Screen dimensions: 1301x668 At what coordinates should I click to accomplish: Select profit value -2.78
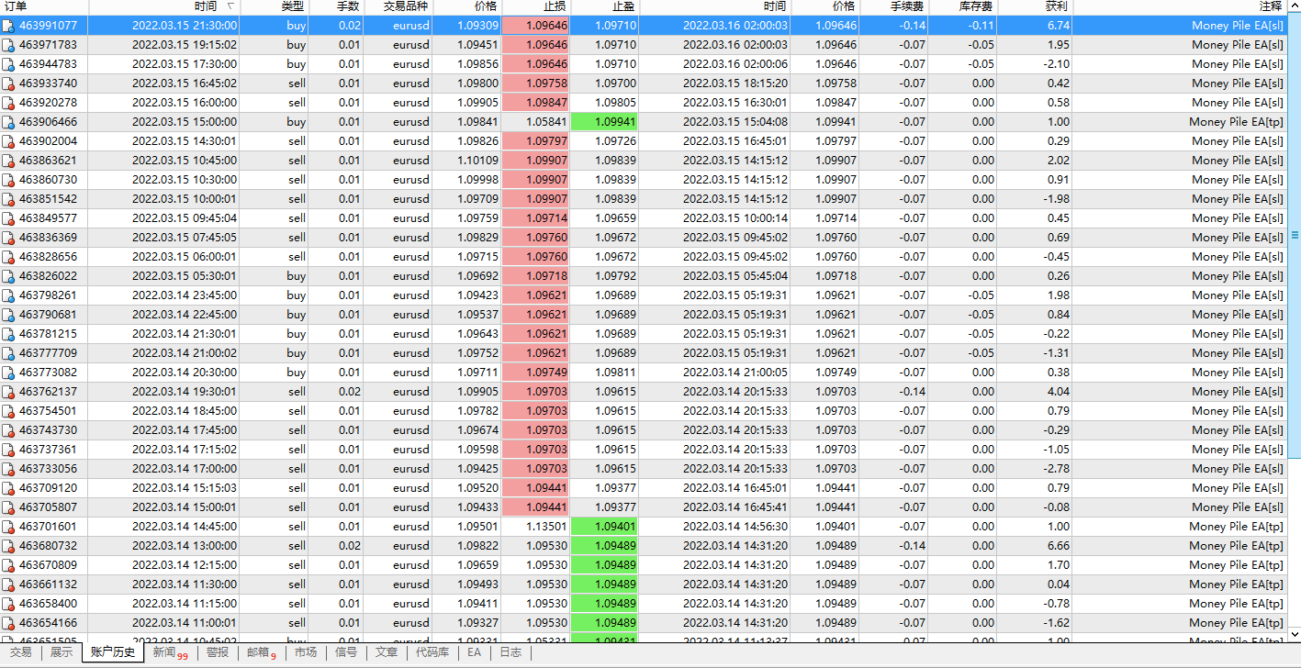click(x=1057, y=469)
